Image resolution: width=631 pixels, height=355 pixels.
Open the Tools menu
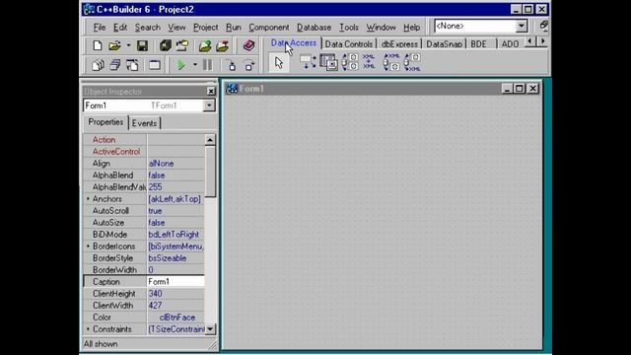(x=348, y=28)
